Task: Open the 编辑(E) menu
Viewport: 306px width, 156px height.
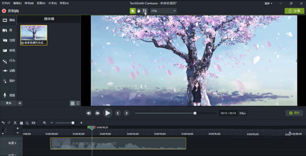Action: click(x=17, y=3)
